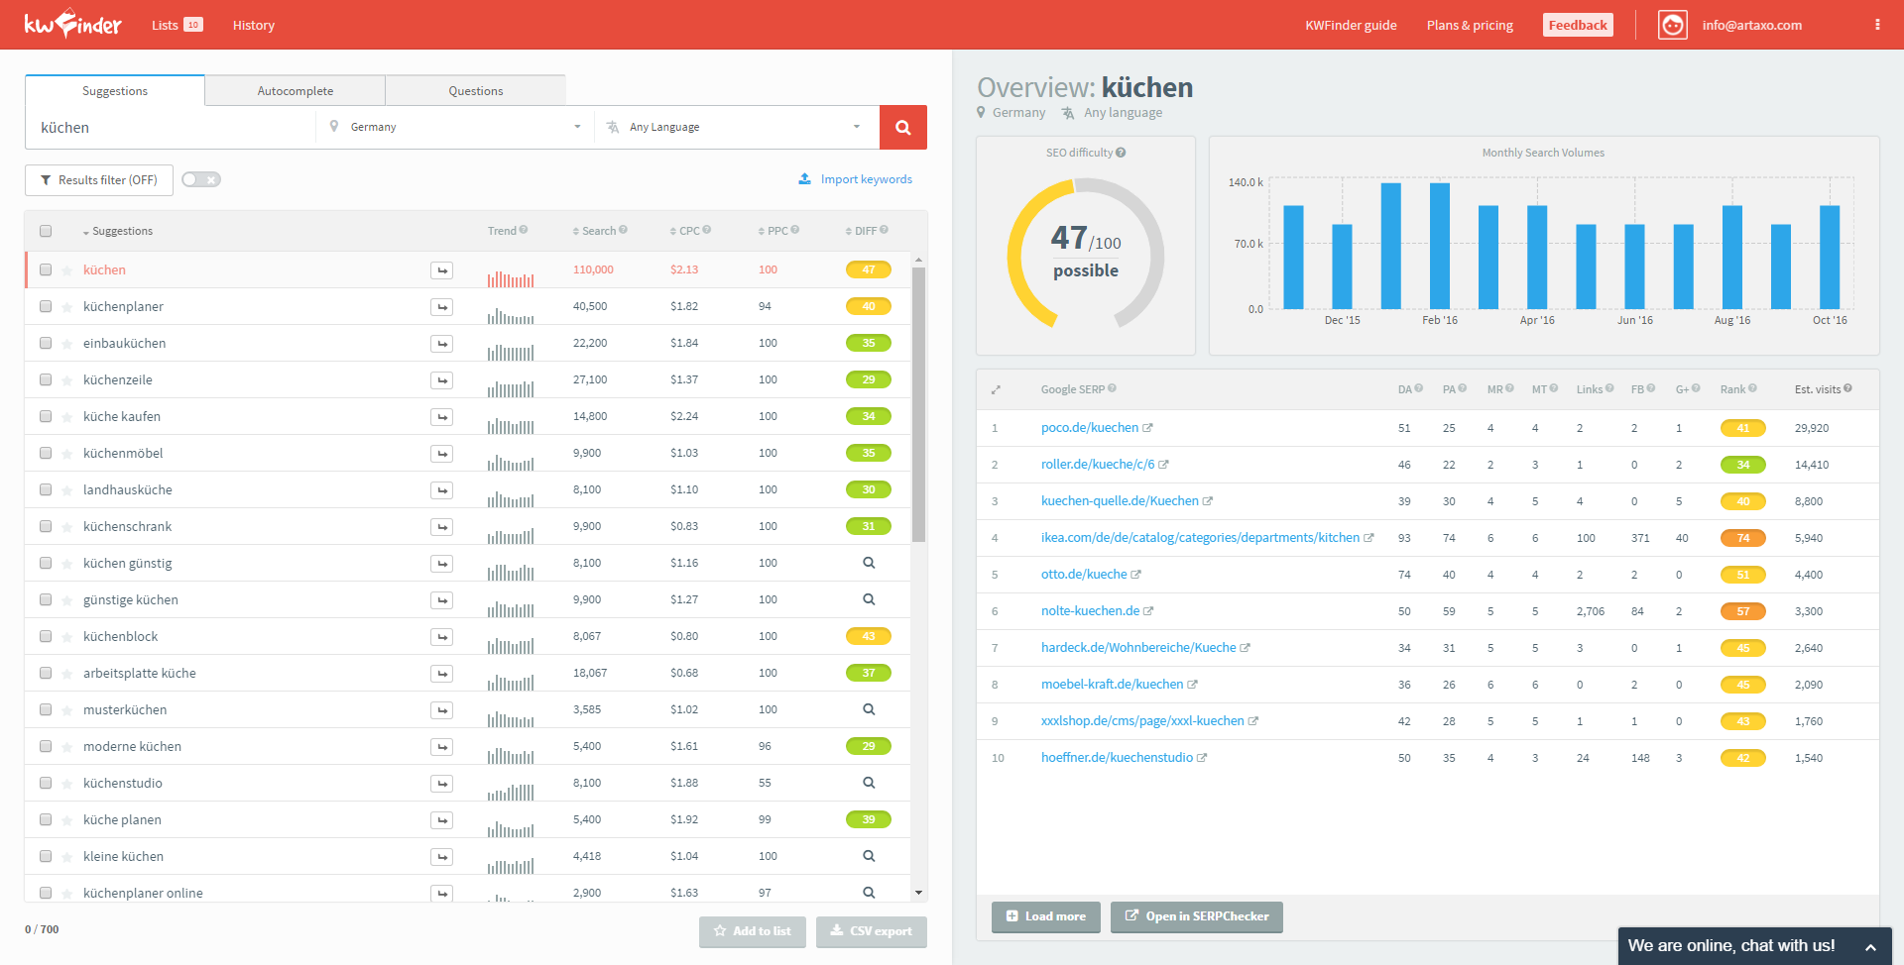Click magnifier to check difficulty for musterküchen
The height and width of the screenshot is (965, 1904).
coord(869,709)
